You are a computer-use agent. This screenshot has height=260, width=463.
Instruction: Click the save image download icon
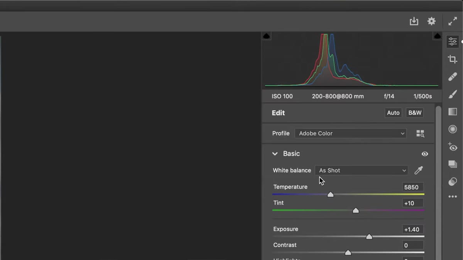414,22
